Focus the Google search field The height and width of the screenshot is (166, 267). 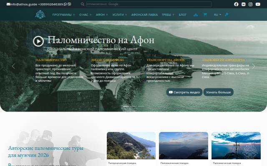149,4
